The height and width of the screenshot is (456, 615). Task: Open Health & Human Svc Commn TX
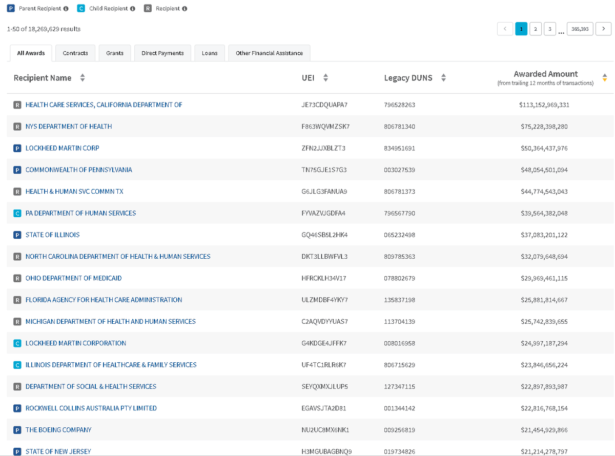tap(74, 192)
